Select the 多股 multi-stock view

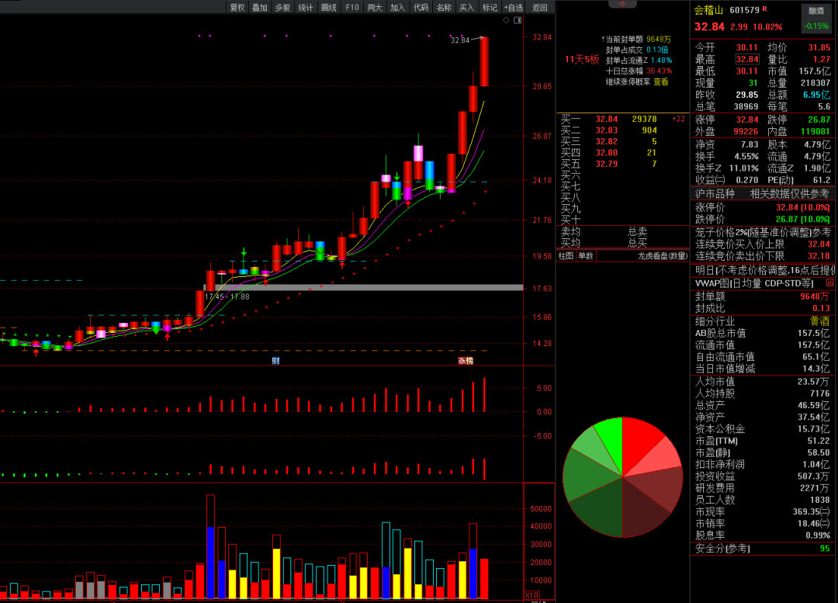[x=282, y=7]
